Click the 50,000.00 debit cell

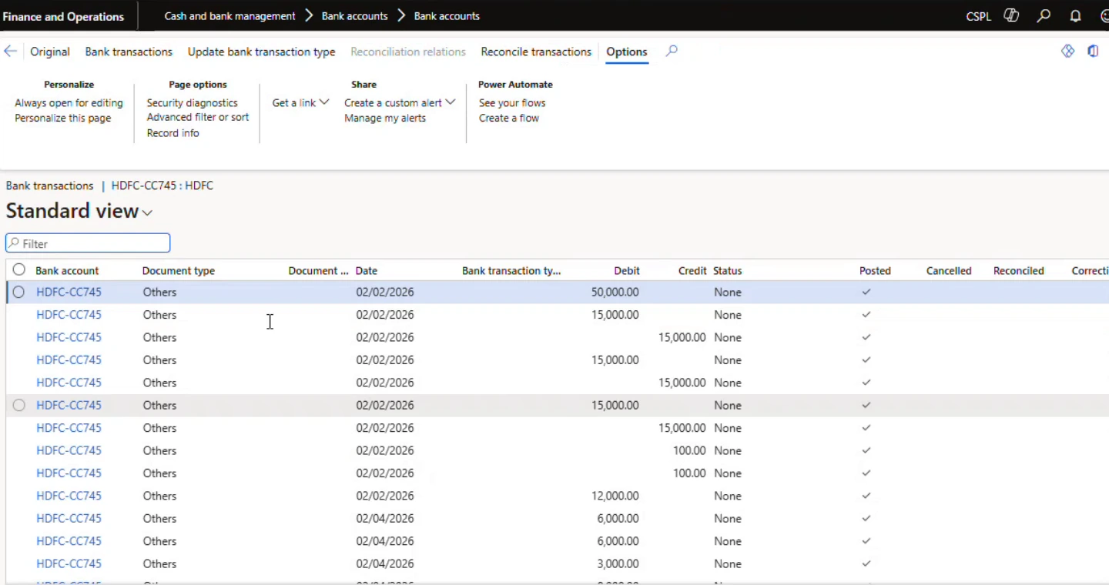coord(615,292)
